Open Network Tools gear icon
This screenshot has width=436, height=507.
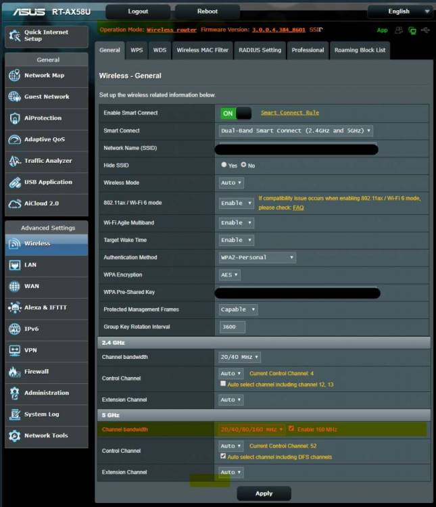click(x=15, y=435)
